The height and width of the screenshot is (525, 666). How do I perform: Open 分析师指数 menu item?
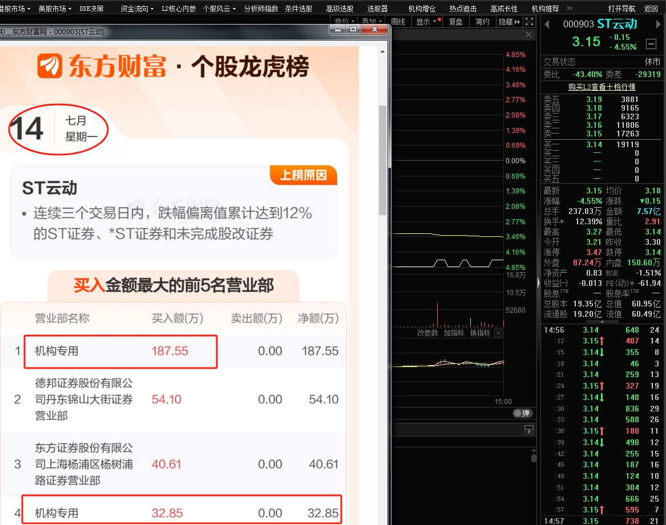point(261,9)
